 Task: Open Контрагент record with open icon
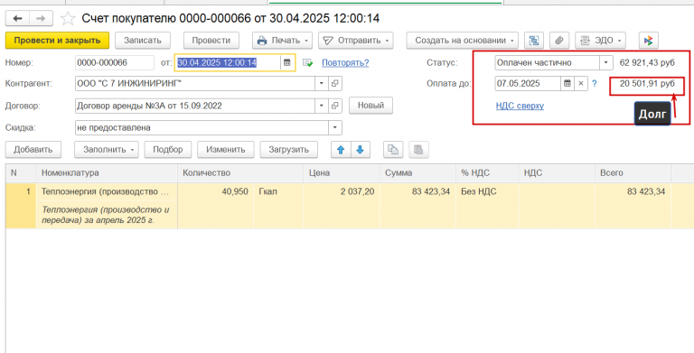pyautogui.click(x=335, y=84)
